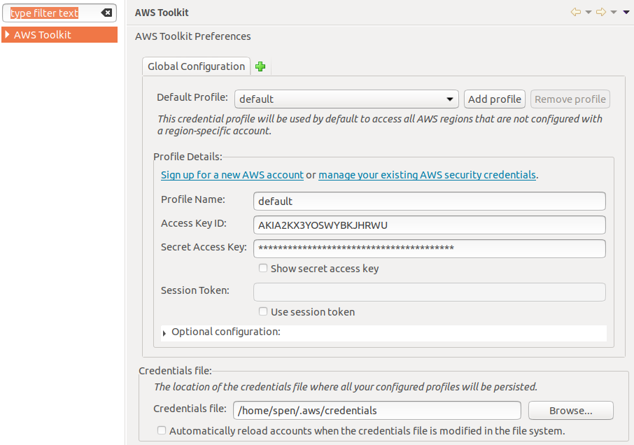Expand the Optional configuration section
634x445 pixels.
point(164,333)
